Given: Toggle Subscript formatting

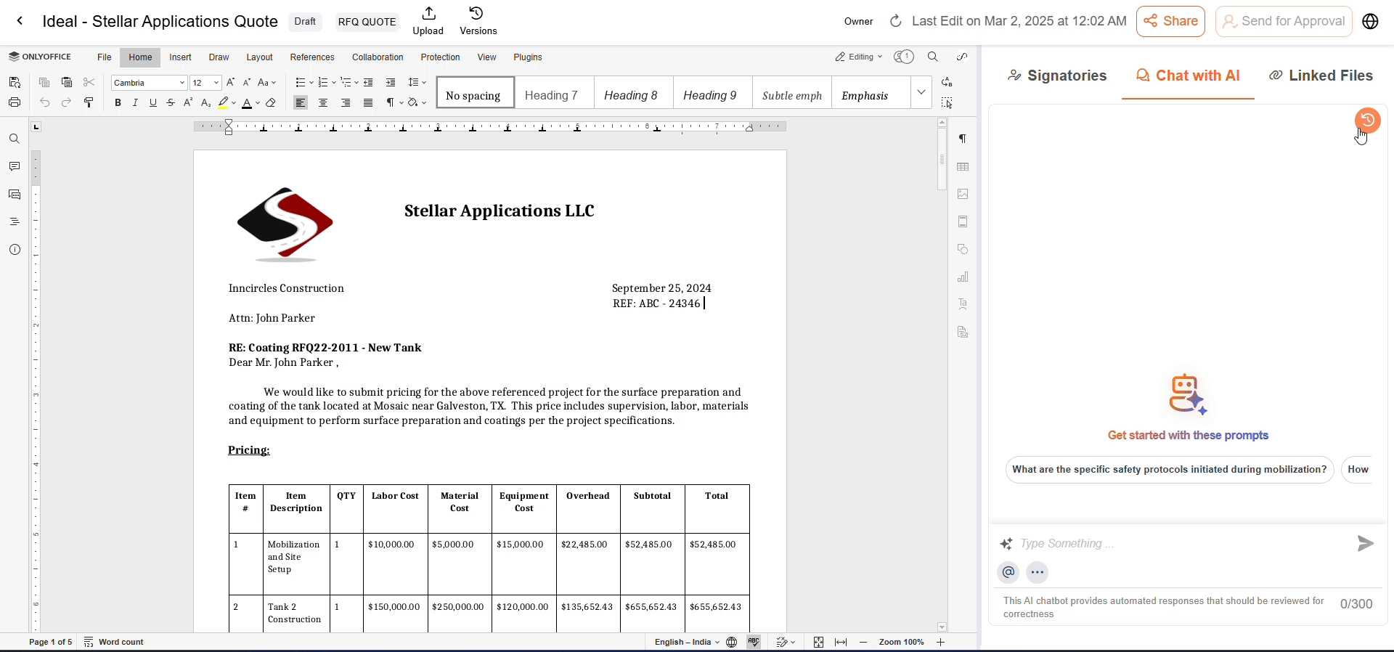Looking at the screenshot, I should pos(205,103).
